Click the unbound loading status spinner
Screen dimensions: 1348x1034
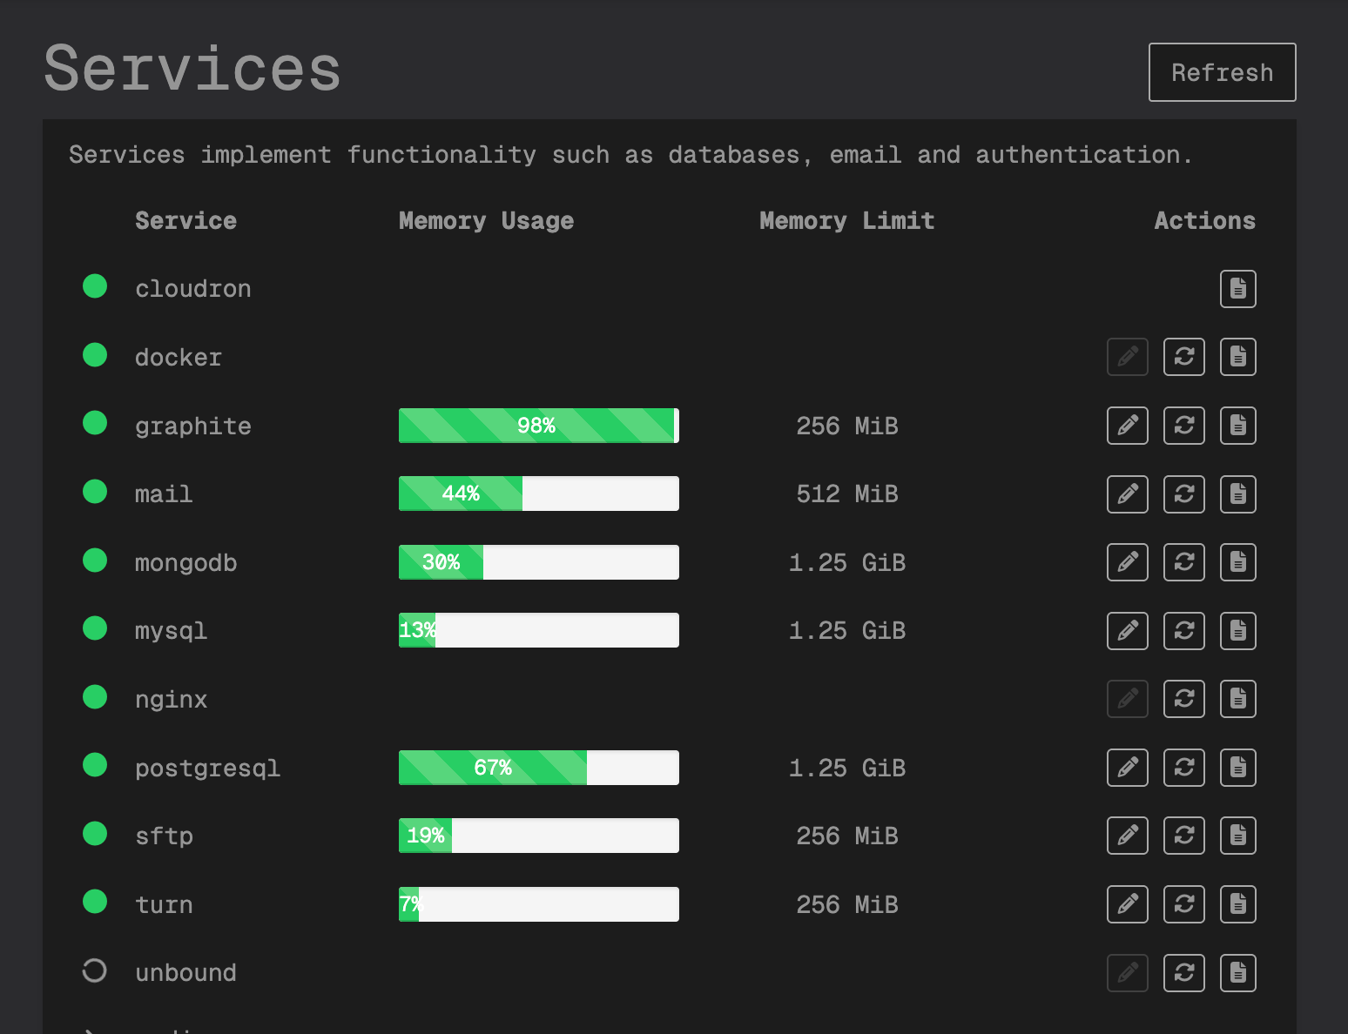pyautogui.click(x=95, y=970)
